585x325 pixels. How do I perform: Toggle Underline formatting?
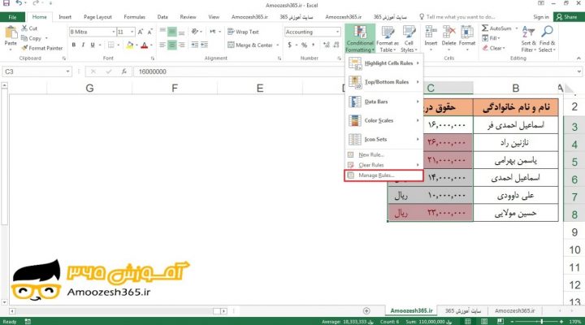click(x=93, y=45)
